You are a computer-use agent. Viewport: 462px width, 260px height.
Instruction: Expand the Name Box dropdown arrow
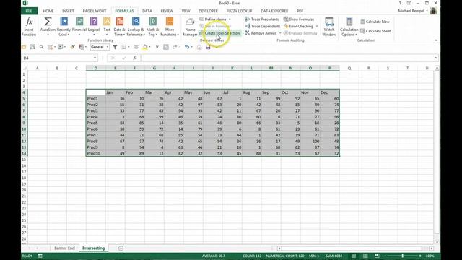(95, 58)
